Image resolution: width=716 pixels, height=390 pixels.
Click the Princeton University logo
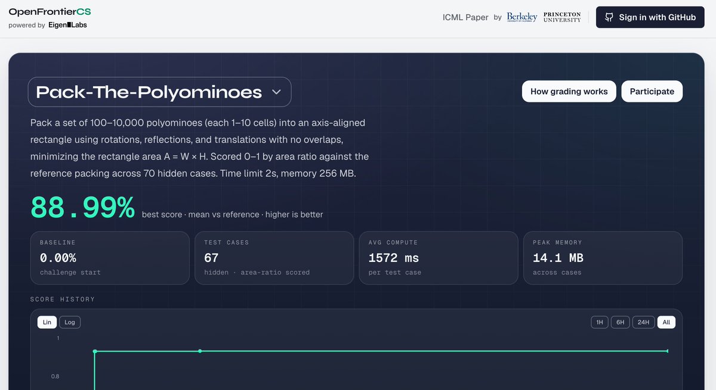pos(562,17)
